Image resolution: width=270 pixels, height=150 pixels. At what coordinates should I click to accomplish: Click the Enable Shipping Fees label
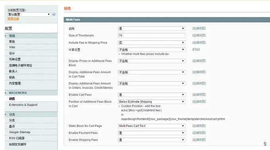(83, 140)
